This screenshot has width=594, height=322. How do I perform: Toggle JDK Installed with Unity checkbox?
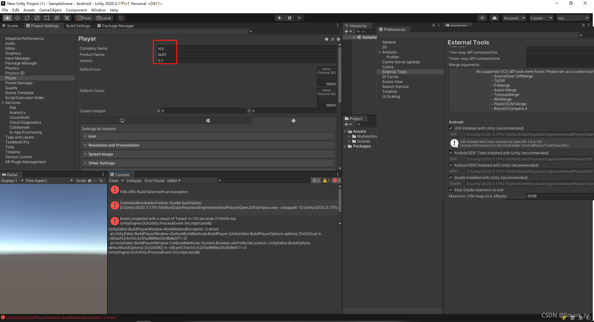tap(451, 128)
